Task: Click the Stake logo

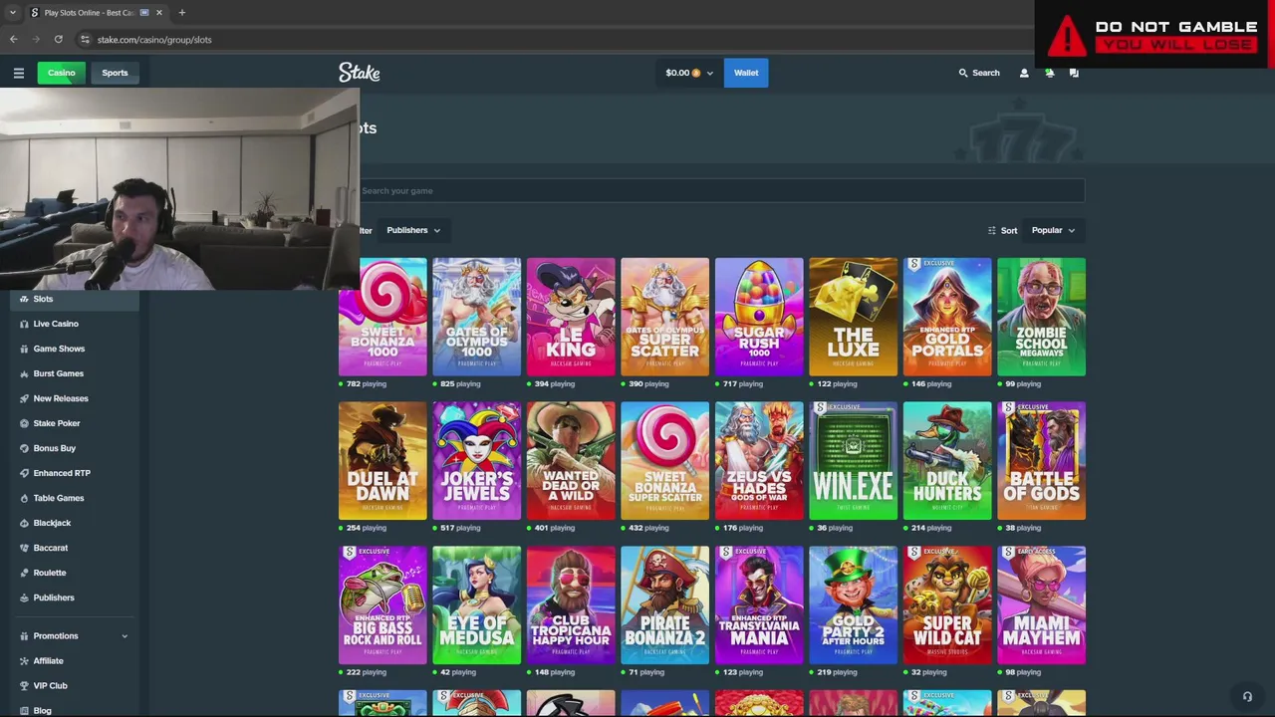Action: (359, 73)
